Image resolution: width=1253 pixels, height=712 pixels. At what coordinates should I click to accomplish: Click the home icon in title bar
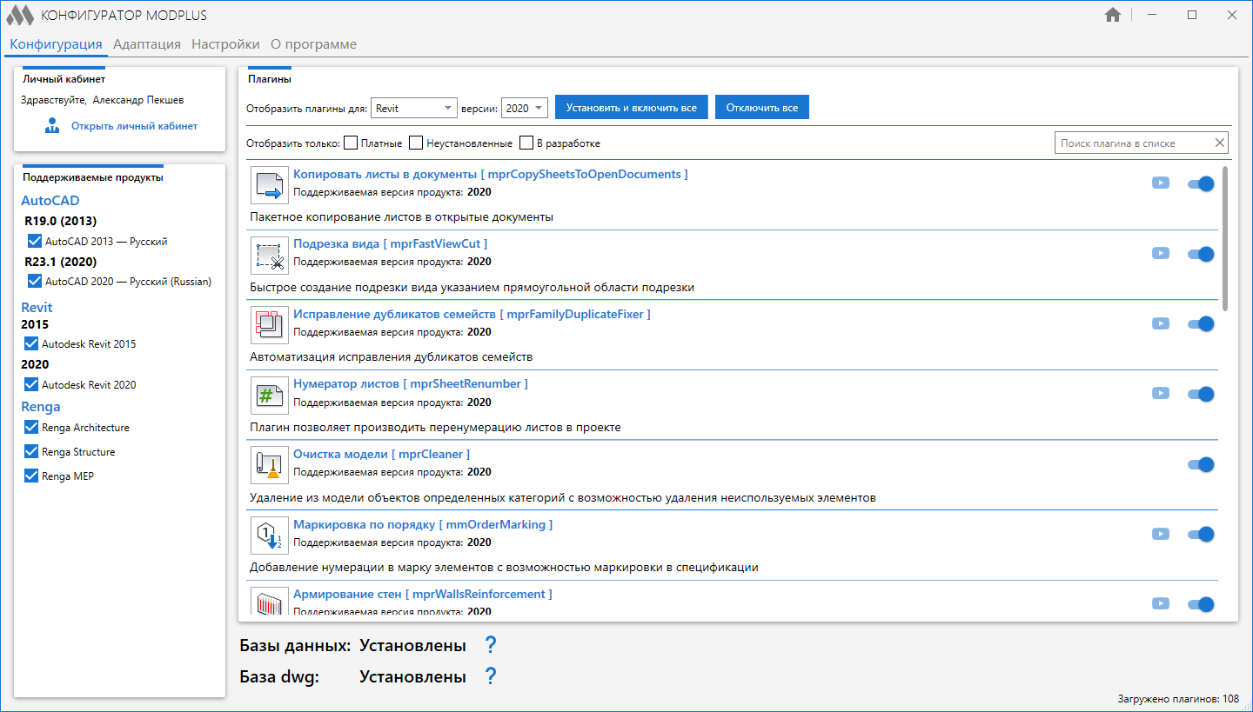pyautogui.click(x=1112, y=15)
